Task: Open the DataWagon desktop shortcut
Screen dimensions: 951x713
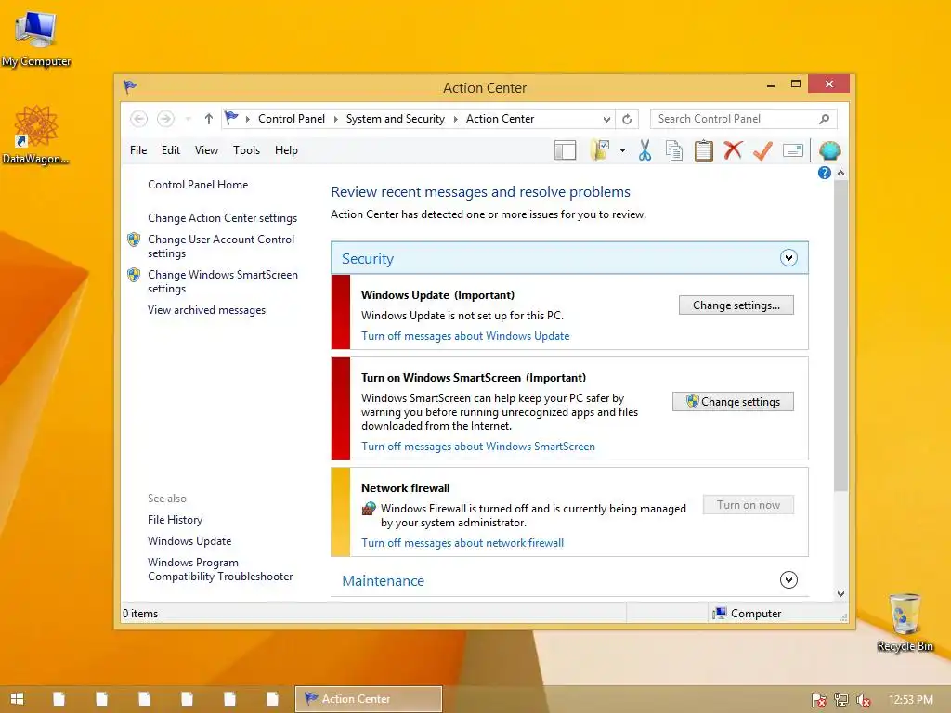Action: coord(36,135)
